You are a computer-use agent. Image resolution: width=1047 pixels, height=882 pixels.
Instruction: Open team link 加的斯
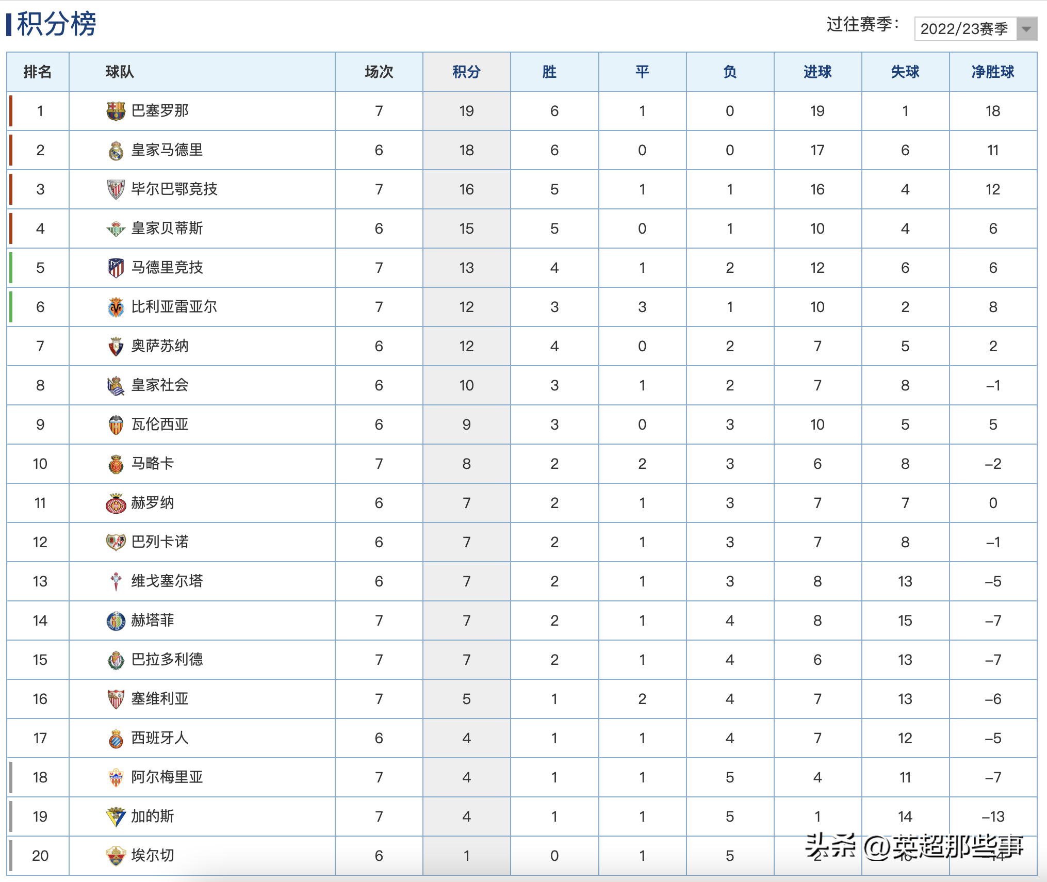coord(153,816)
